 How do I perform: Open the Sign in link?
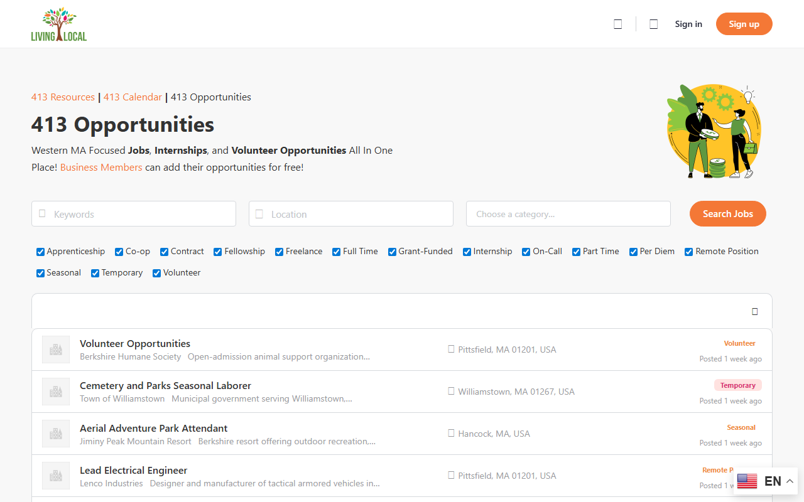pyautogui.click(x=688, y=24)
